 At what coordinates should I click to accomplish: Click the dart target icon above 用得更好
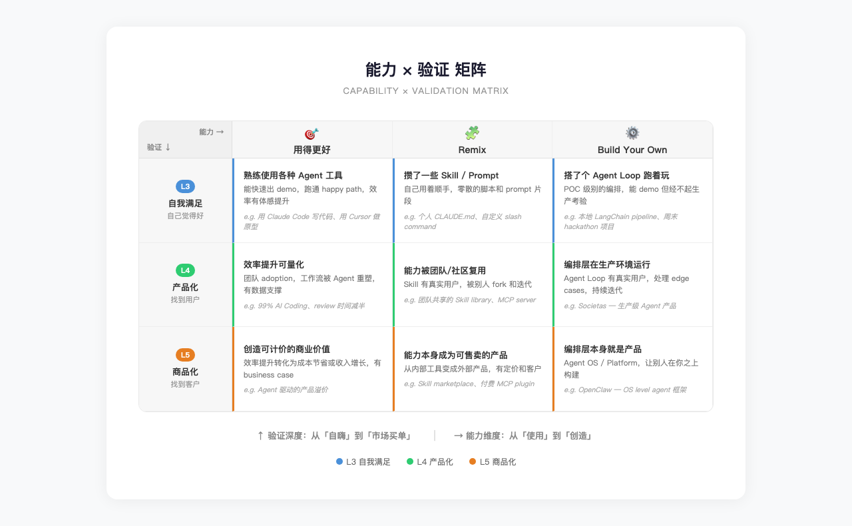coord(312,133)
